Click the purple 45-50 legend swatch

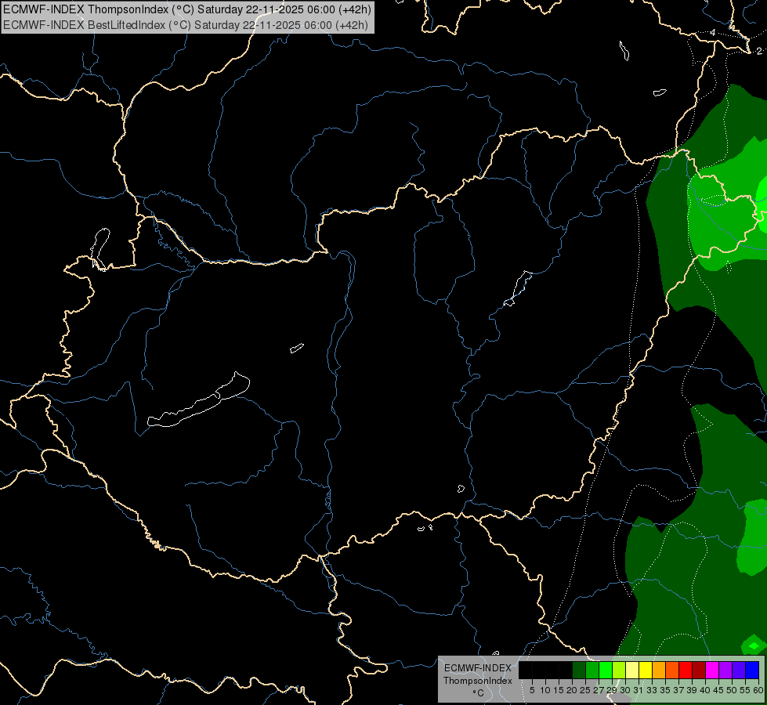[x=725, y=670]
